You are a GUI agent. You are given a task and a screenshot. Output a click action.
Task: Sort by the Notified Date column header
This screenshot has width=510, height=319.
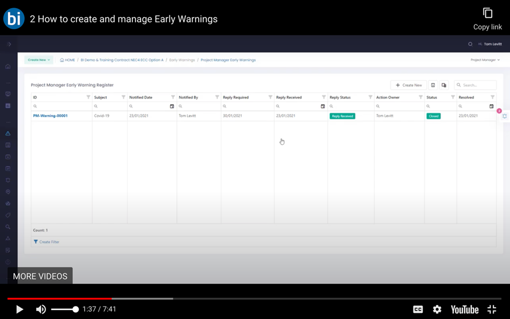click(141, 97)
